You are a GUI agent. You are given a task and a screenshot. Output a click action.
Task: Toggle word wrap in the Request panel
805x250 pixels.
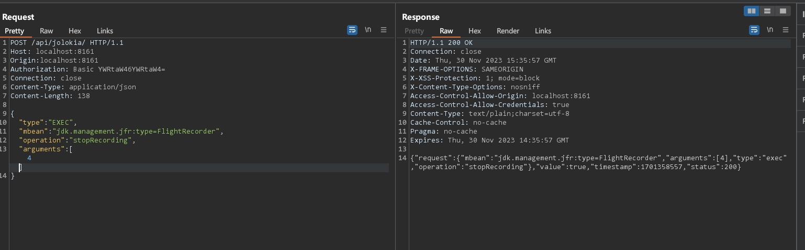352,30
